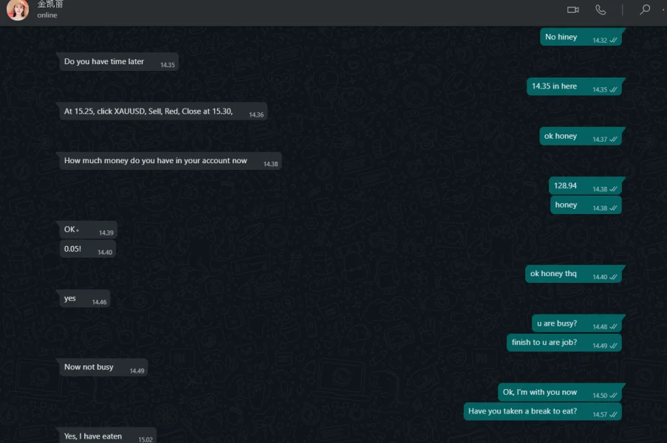Viewport: 667px width, 443px height.
Task: Select the 'No hiney' sent message
Action: pyautogui.click(x=581, y=38)
